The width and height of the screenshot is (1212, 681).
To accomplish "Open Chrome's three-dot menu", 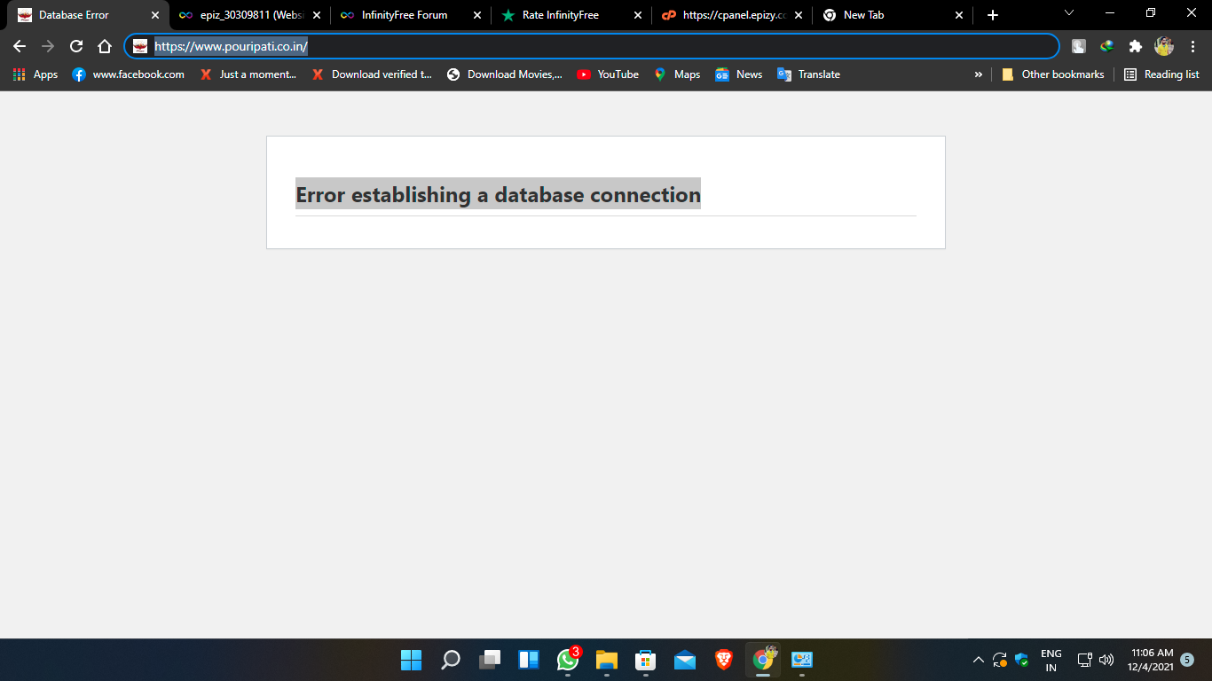I will 1192,46.
